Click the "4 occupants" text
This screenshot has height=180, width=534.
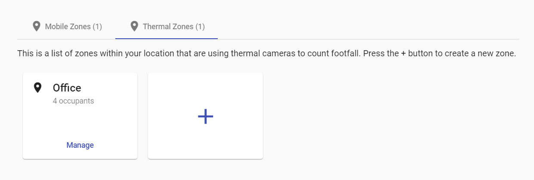click(74, 101)
